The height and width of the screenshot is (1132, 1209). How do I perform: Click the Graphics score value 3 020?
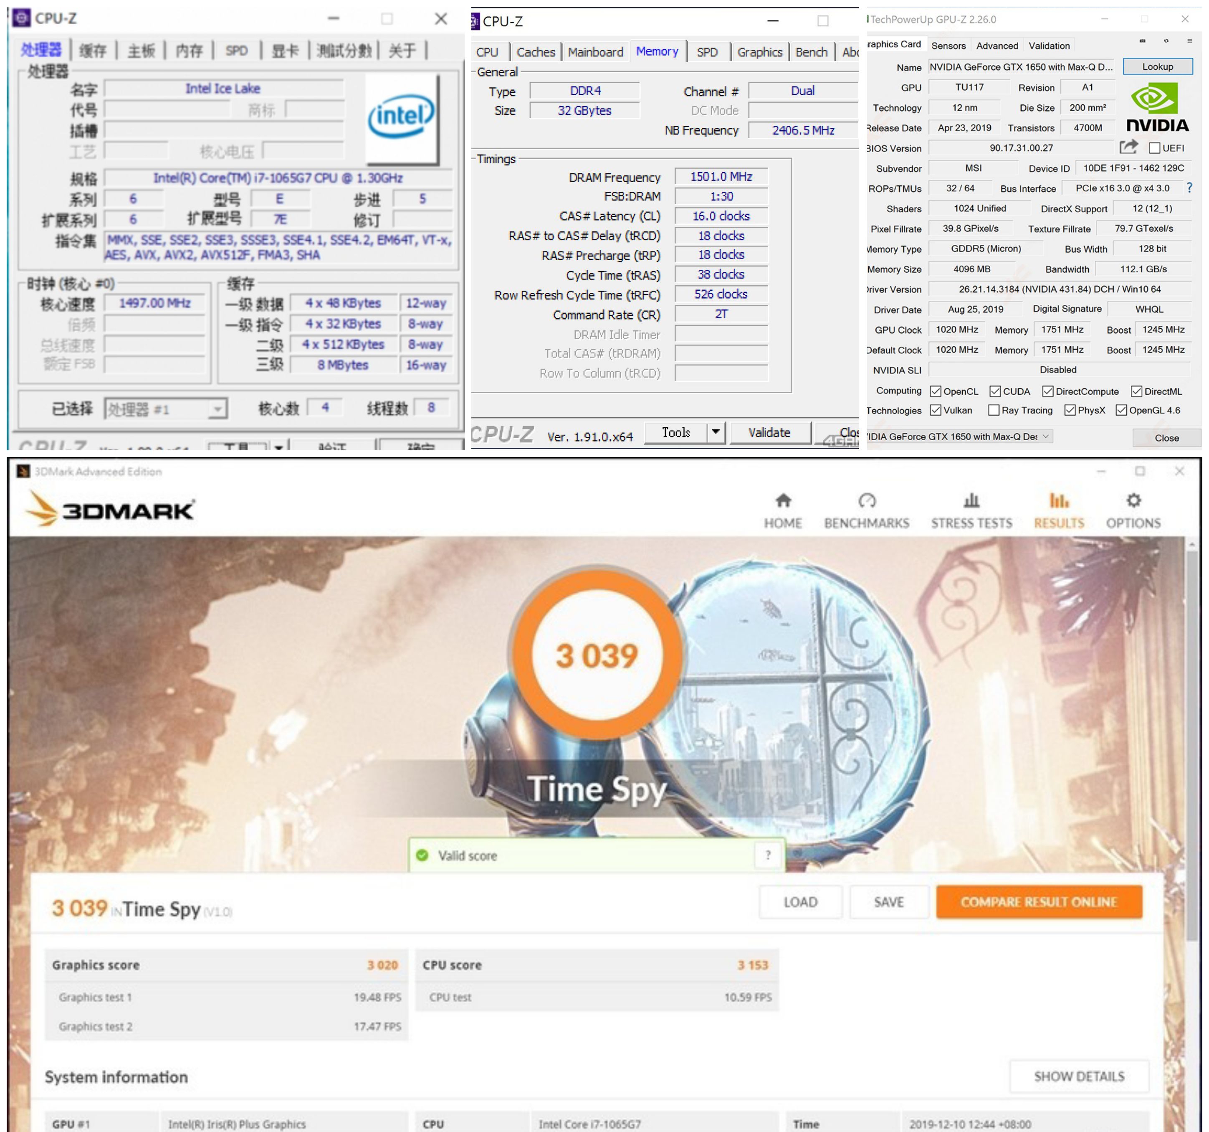pyautogui.click(x=382, y=964)
